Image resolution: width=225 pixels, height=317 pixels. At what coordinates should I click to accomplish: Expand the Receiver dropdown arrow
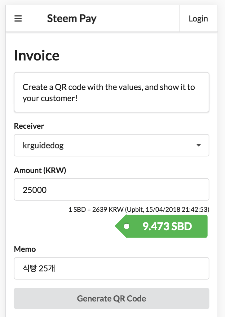(x=199, y=145)
